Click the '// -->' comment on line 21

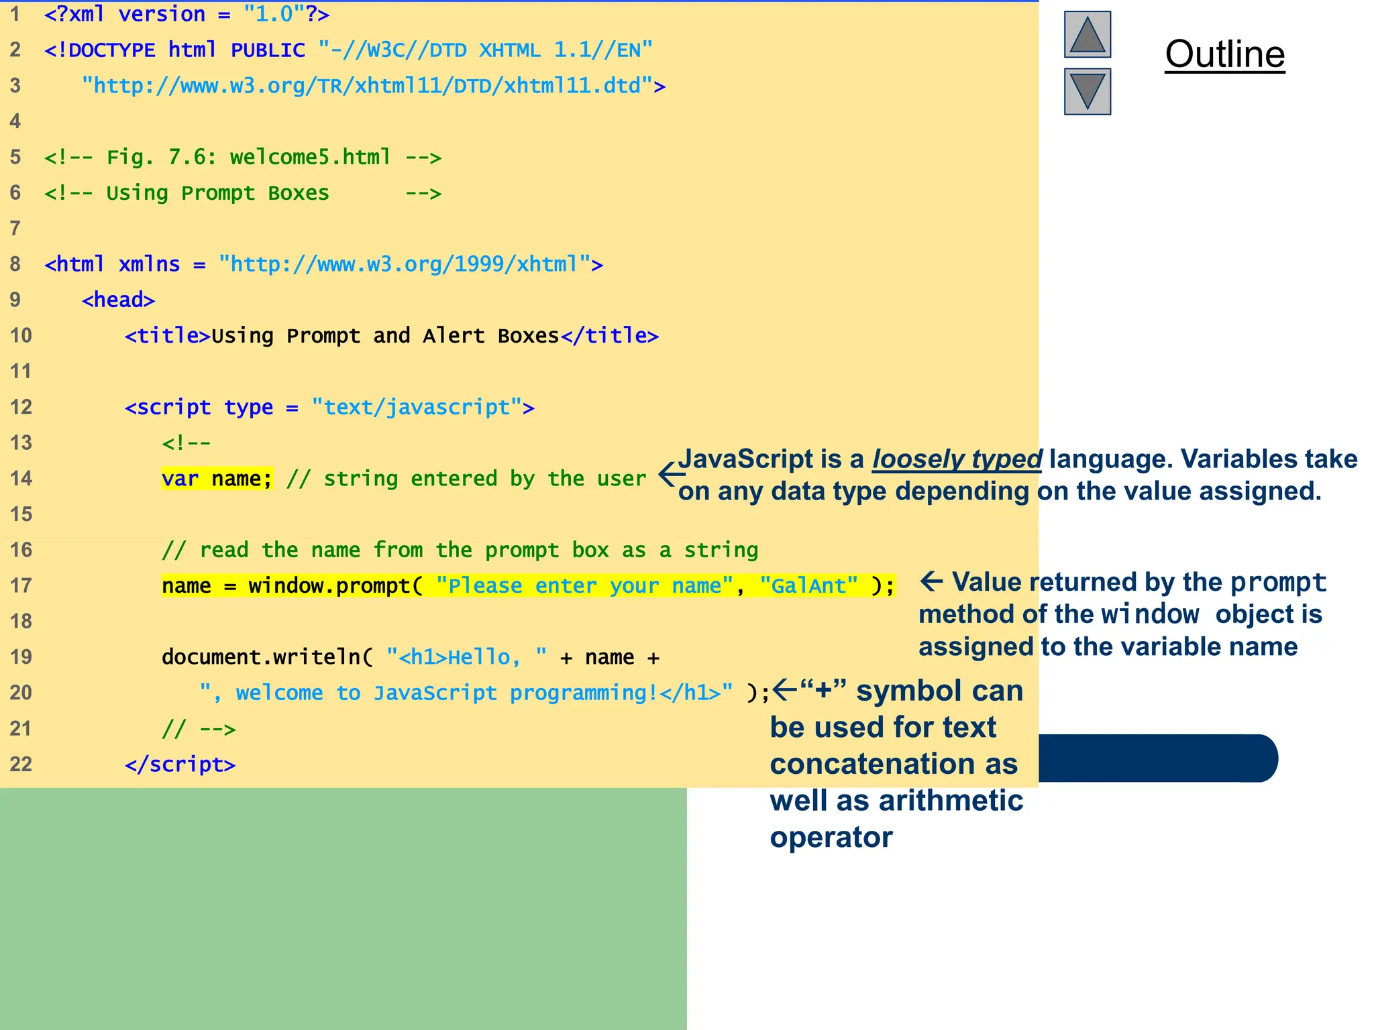coord(199,729)
